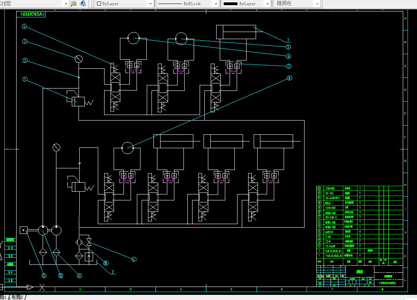Select the upper pressure gauge symbol
Viewport: 417px width, 300px height.
point(79,59)
